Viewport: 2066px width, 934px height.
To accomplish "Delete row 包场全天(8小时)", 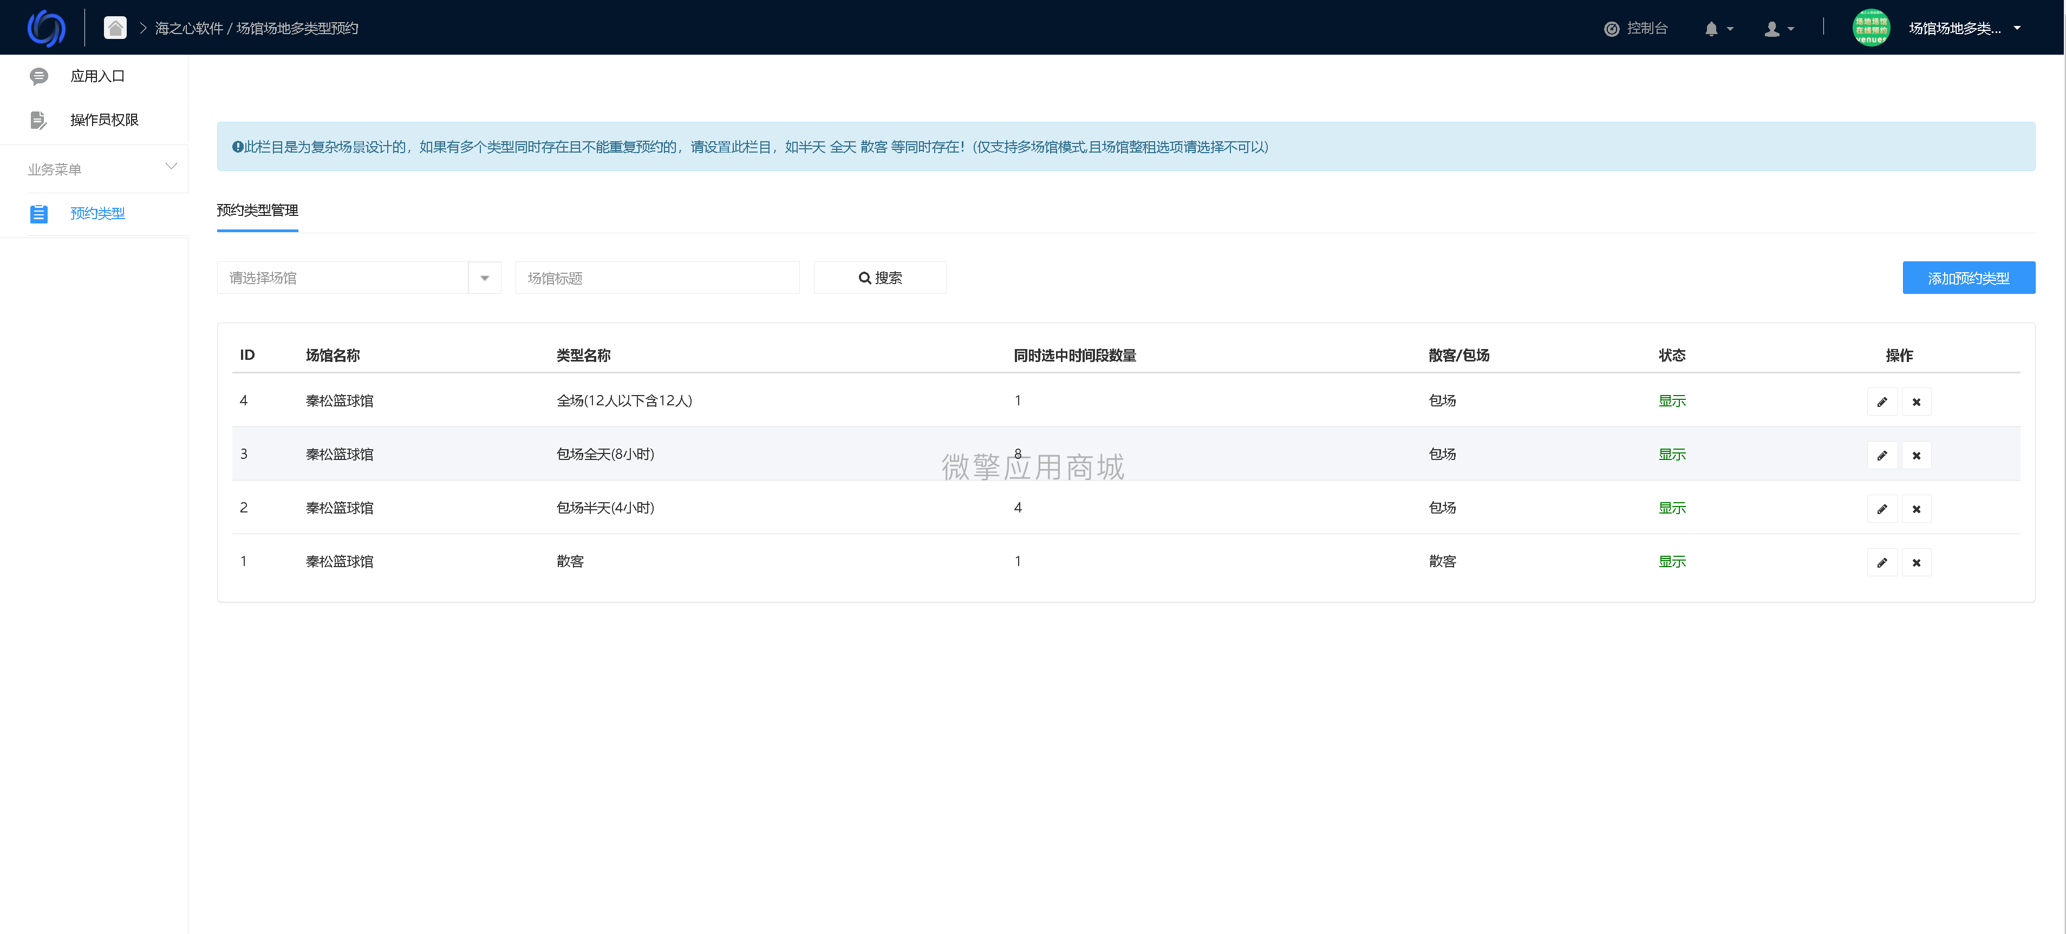I will (x=1916, y=456).
